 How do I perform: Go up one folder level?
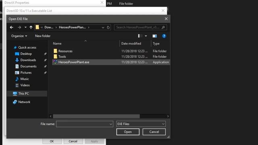click(31, 27)
